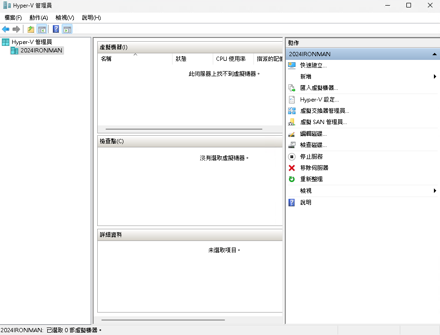Click the 編輯磁碟 pencil disk icon
Image resolution: width=440 pixels, height=335 pixels.
point(292,134)
